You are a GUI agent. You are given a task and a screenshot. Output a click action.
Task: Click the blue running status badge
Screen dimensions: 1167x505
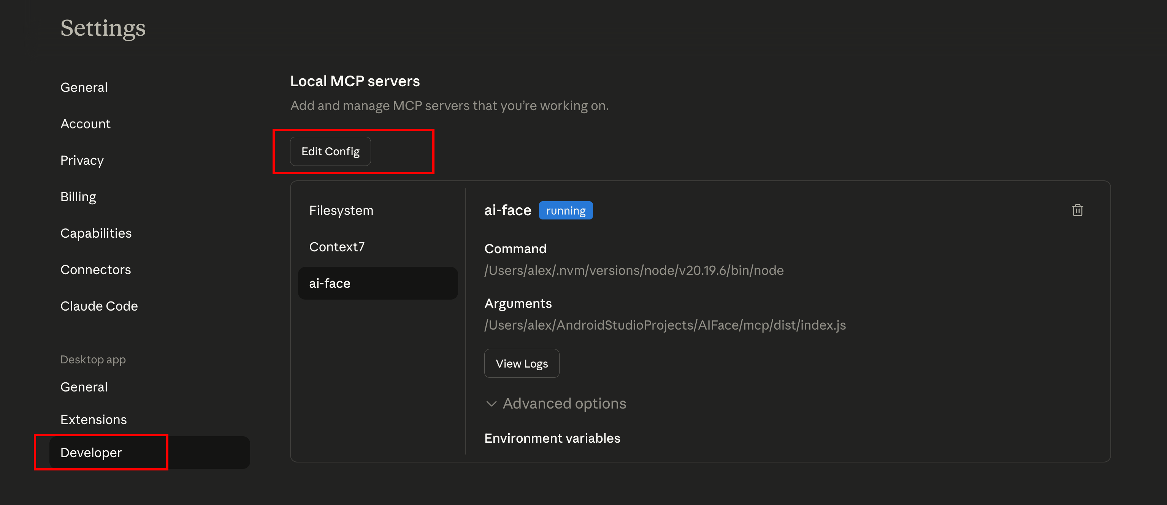coord(565,211)
